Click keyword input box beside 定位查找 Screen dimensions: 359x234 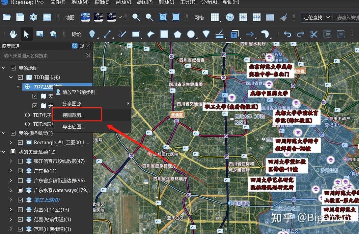tap(347, 18)
